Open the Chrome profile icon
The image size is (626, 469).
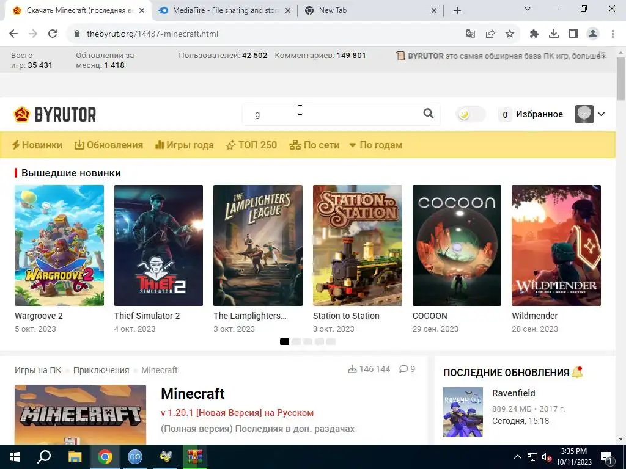coord(593,34)
